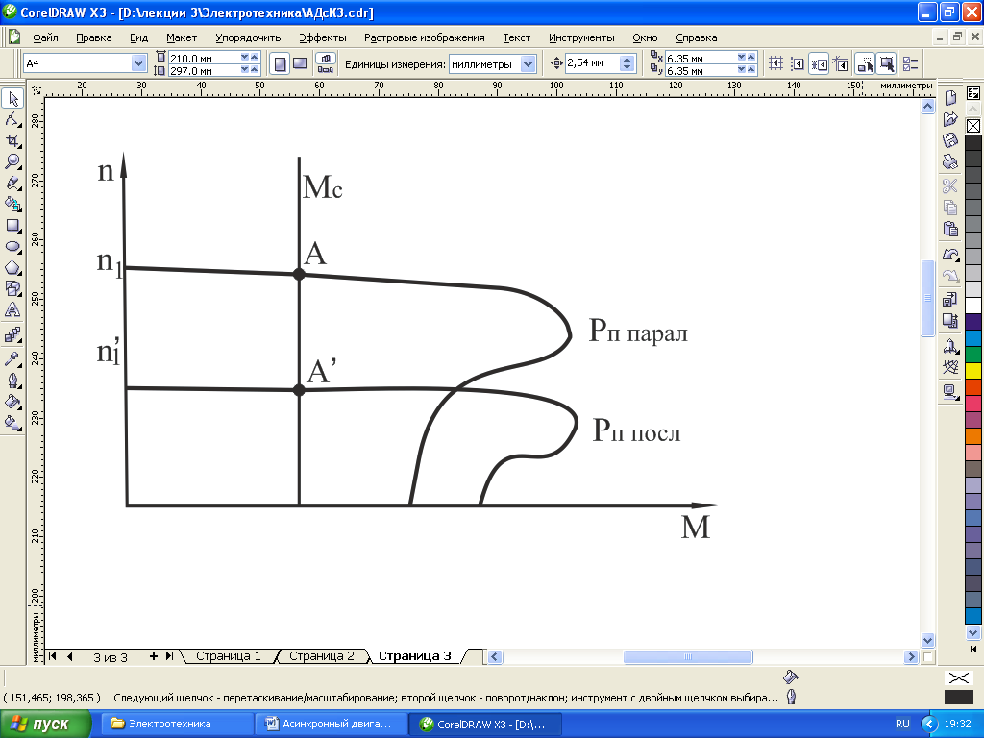Click the yellow color swatch
Screen dimensions: 984x738
point(973,370)
